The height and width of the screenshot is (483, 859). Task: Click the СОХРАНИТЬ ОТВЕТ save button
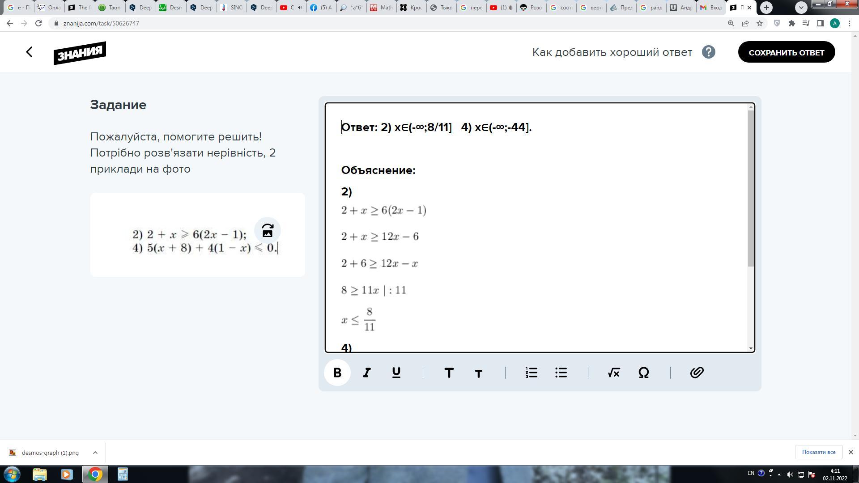(787, 52)
